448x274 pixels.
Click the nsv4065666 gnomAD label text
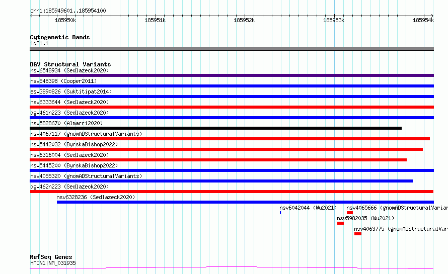coord(397,208)
